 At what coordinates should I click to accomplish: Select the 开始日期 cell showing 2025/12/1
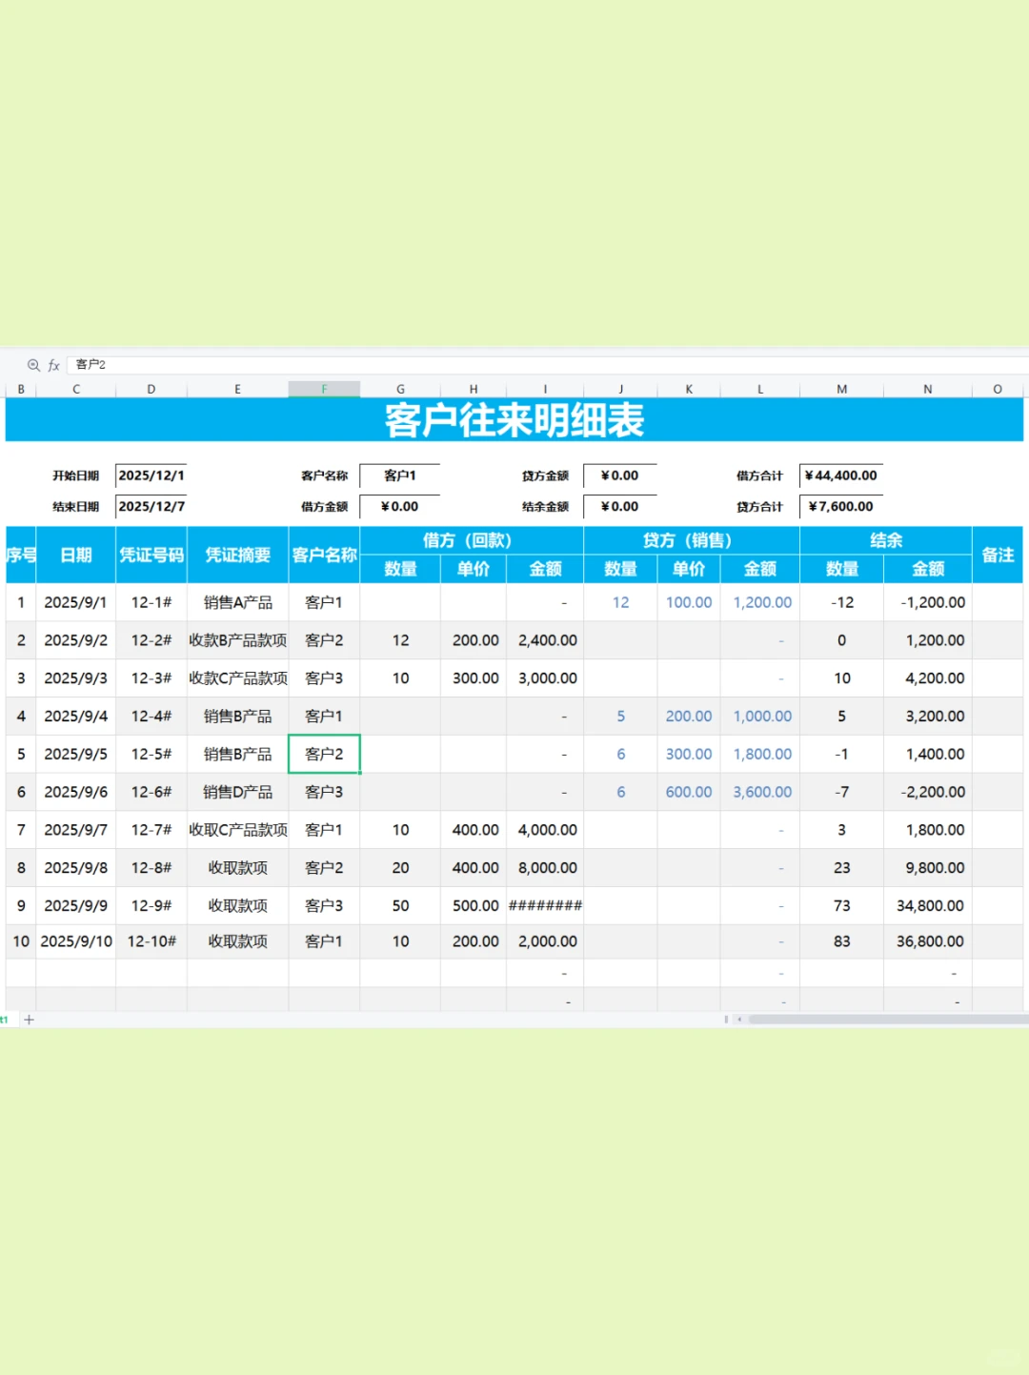coord(151,475)
